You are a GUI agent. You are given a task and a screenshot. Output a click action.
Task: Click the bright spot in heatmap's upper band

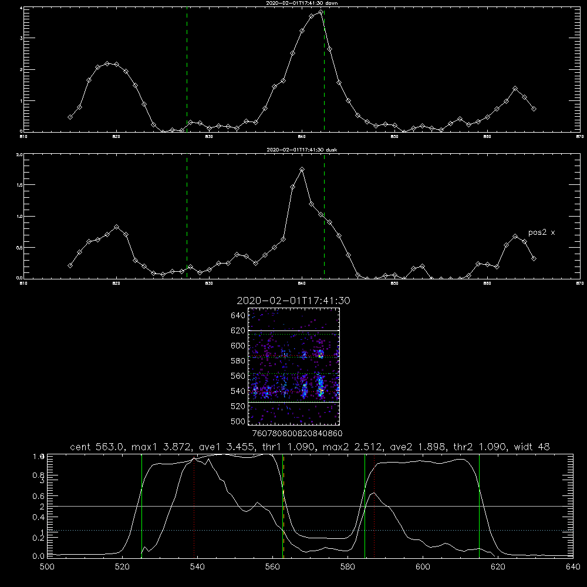(321, 354)
